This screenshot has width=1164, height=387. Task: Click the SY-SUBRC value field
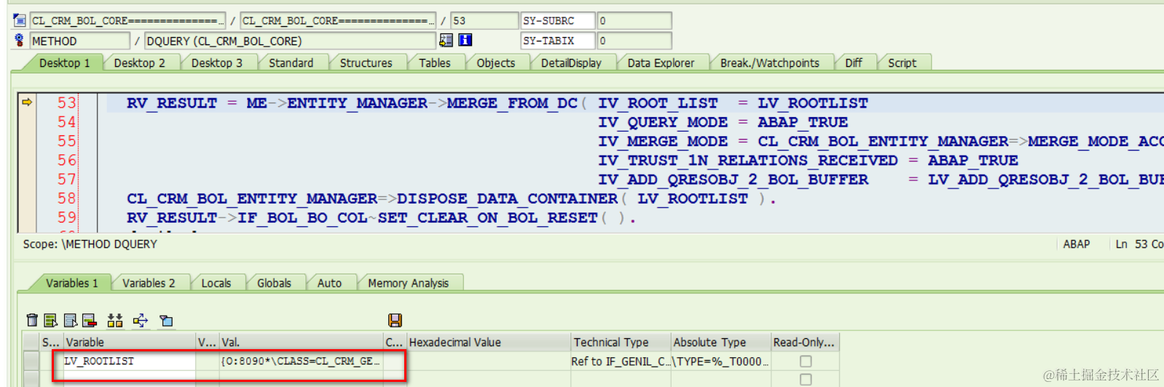click(x=634, y=20)
